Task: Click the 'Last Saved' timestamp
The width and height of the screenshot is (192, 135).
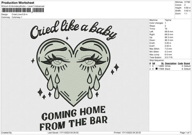Action: tap(63, 133)
